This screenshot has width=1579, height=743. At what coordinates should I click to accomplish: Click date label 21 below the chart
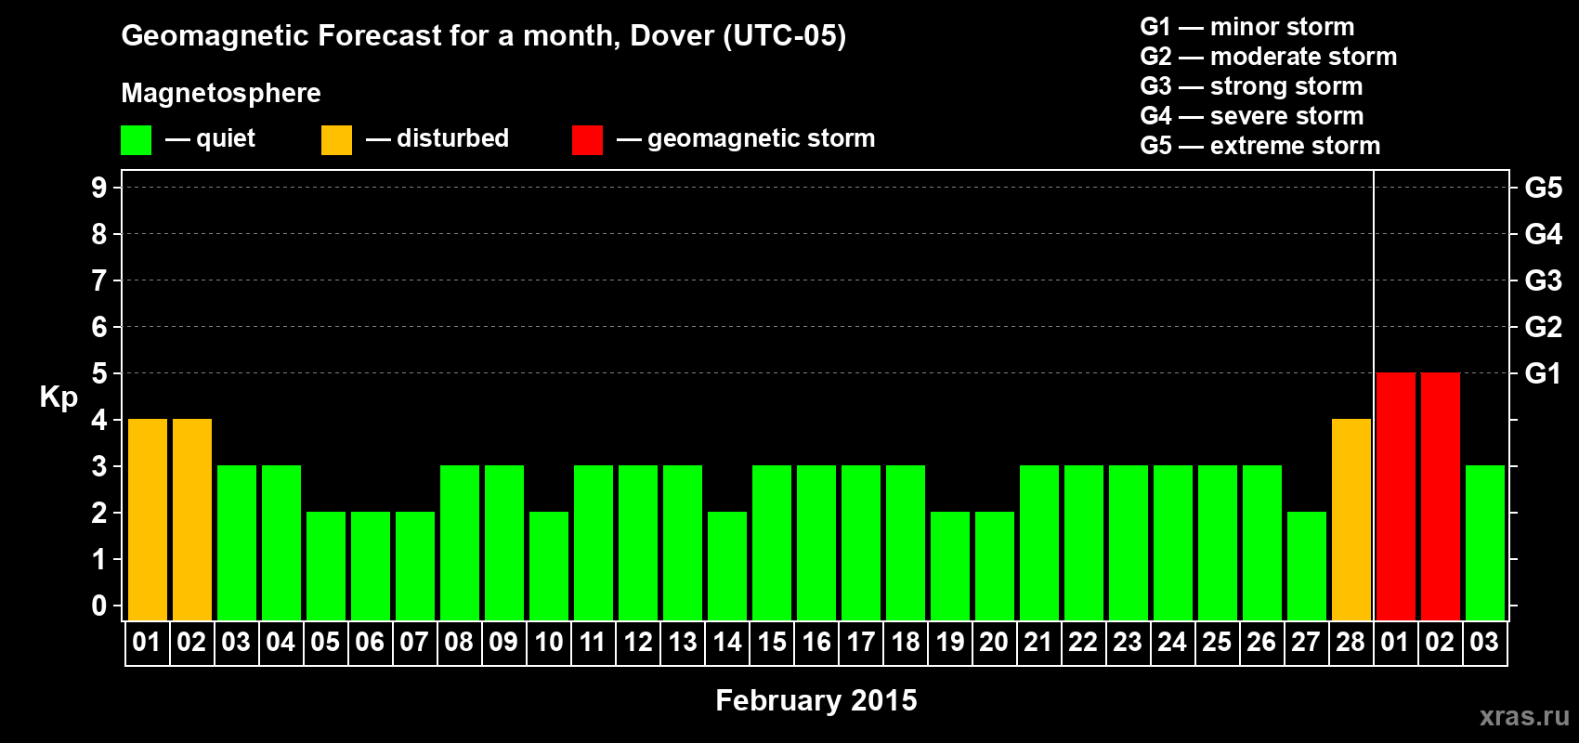tap(1038, 643)
